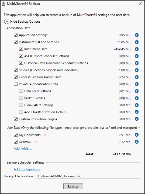Click Add Configuration link

pos(27,169)
